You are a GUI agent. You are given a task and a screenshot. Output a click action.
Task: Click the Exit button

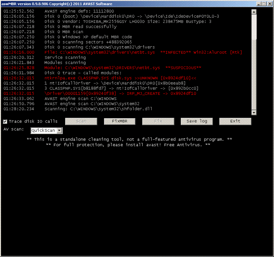tap(235, 121)
